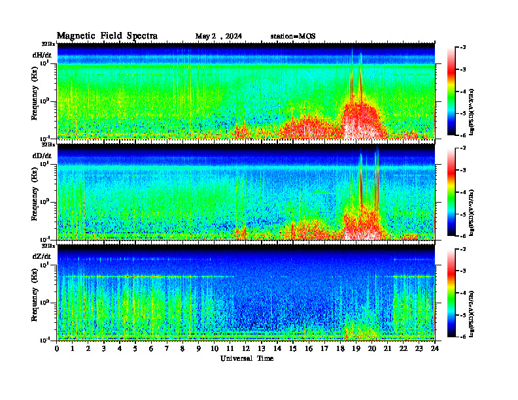Click the -6 value on dZ/dt color scale
Screen dimensions: 518x400
point(463,337)
